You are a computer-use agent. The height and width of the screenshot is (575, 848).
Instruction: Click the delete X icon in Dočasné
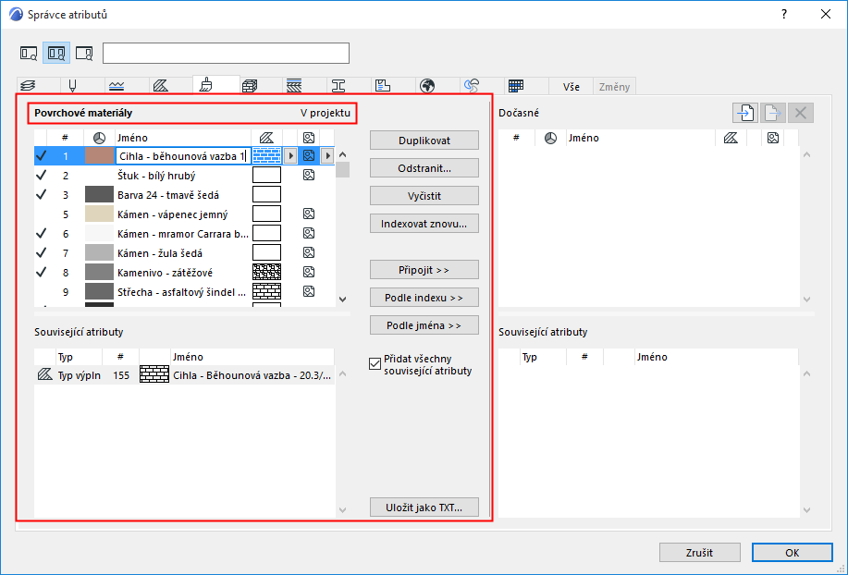pos(801,113)
